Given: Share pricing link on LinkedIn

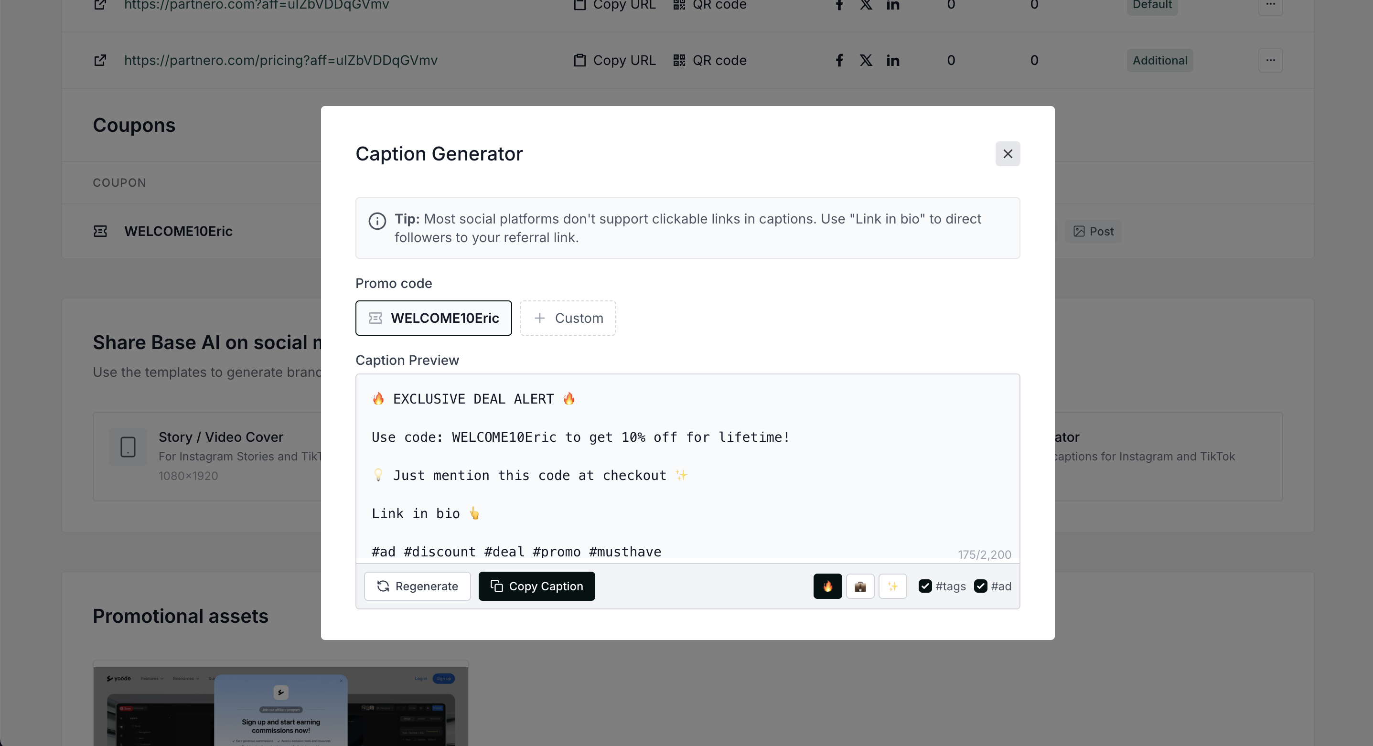Looking at the screenshot, I should click(x=893, y=60).
